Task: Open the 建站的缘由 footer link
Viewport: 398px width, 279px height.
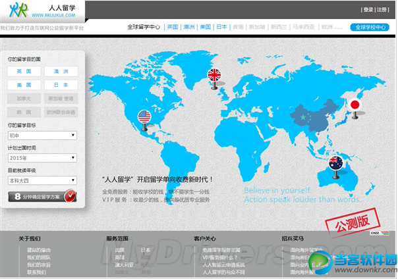Action: (39, 250)
